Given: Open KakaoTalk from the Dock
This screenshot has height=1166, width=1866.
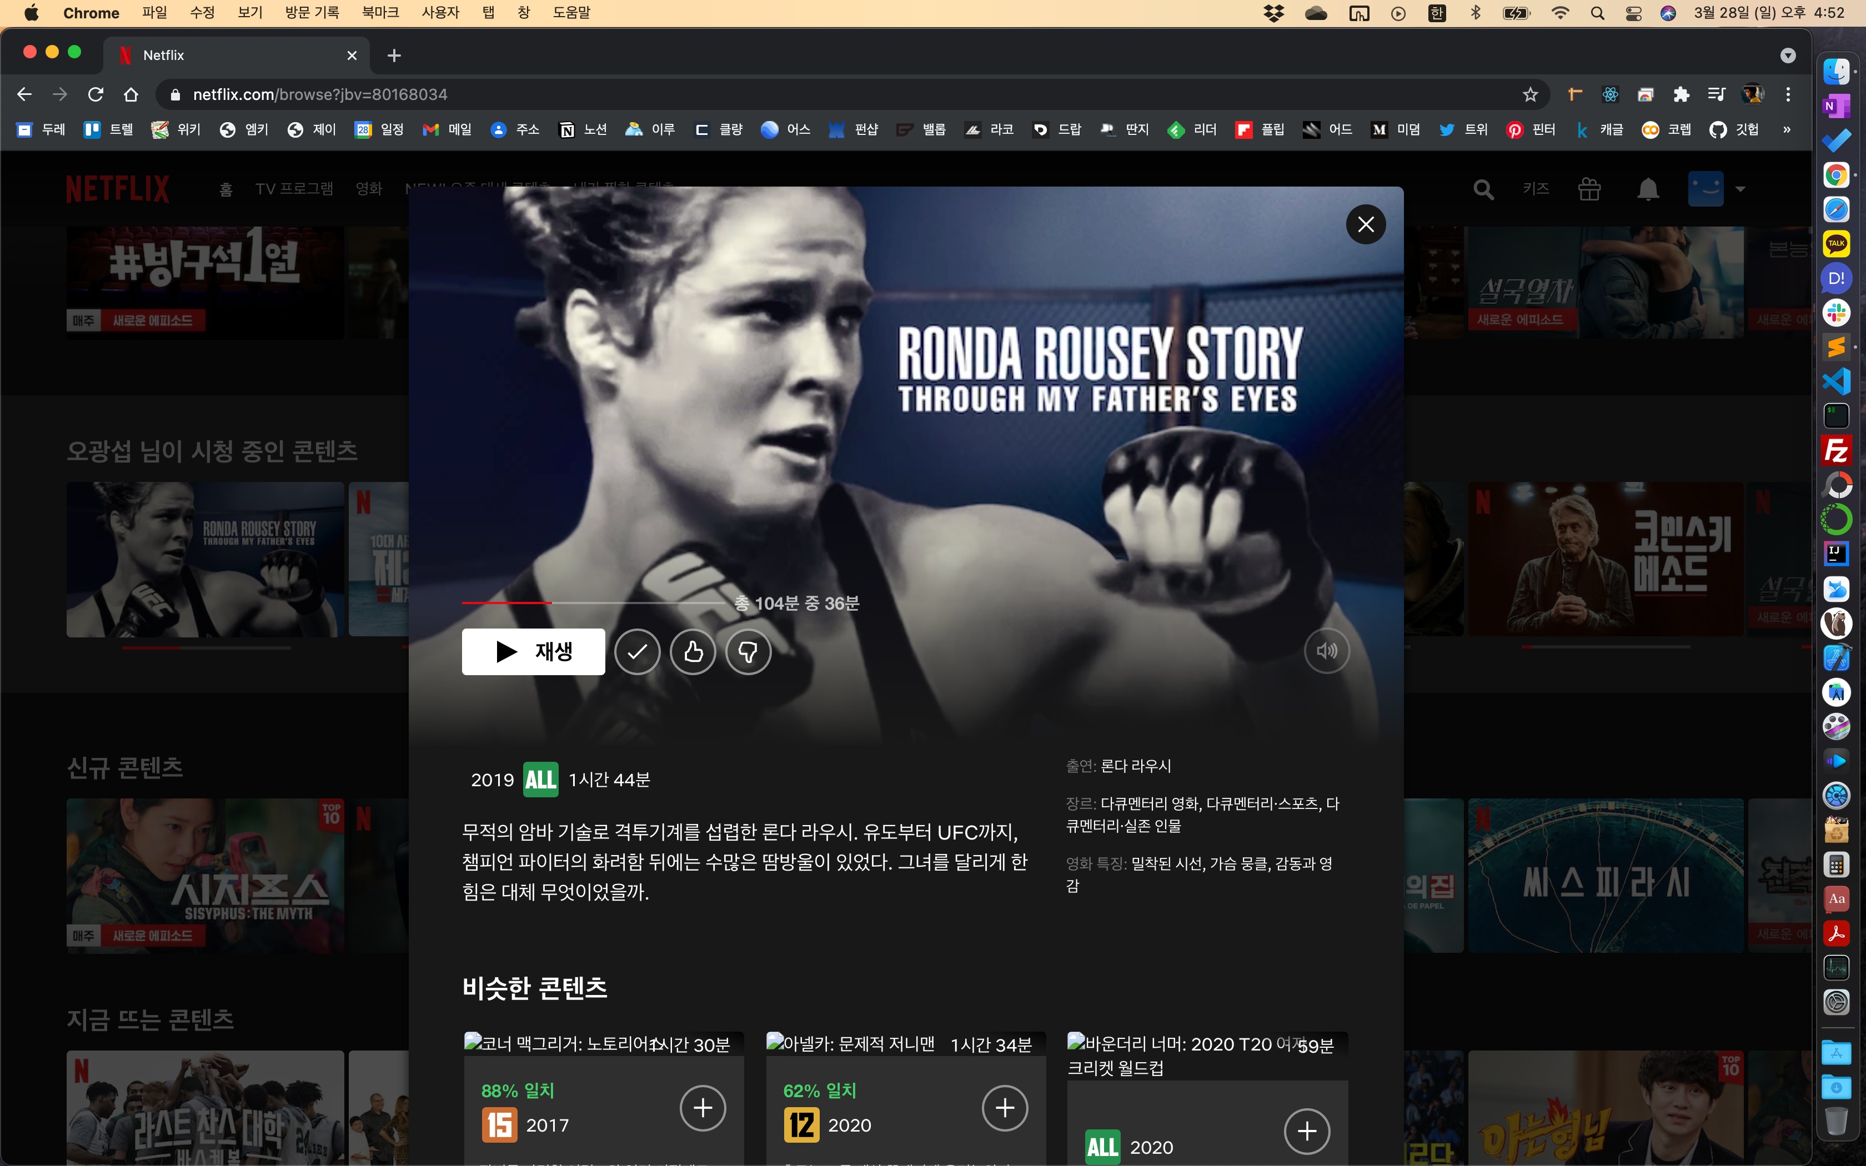Looking at the screenshot, I should click(1836, 244).
